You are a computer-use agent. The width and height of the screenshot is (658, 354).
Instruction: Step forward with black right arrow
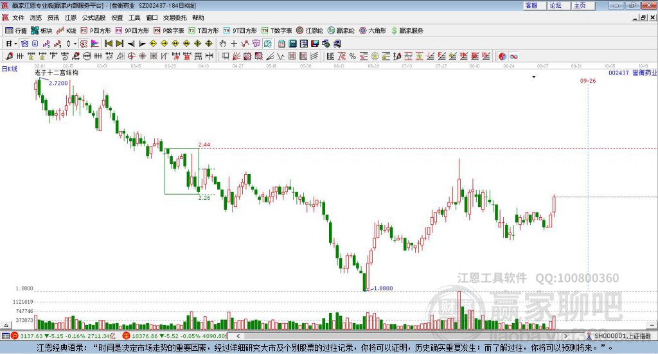[142, 44]
